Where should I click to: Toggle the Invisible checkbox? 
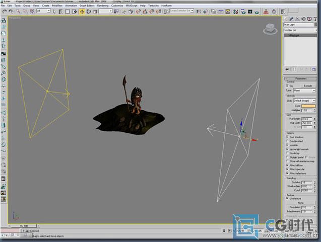click(x=287, y=145)
